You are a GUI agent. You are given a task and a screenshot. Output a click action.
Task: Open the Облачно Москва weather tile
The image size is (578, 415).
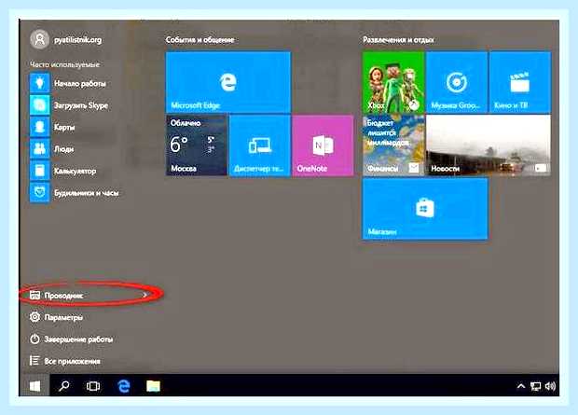coord(197,145)
